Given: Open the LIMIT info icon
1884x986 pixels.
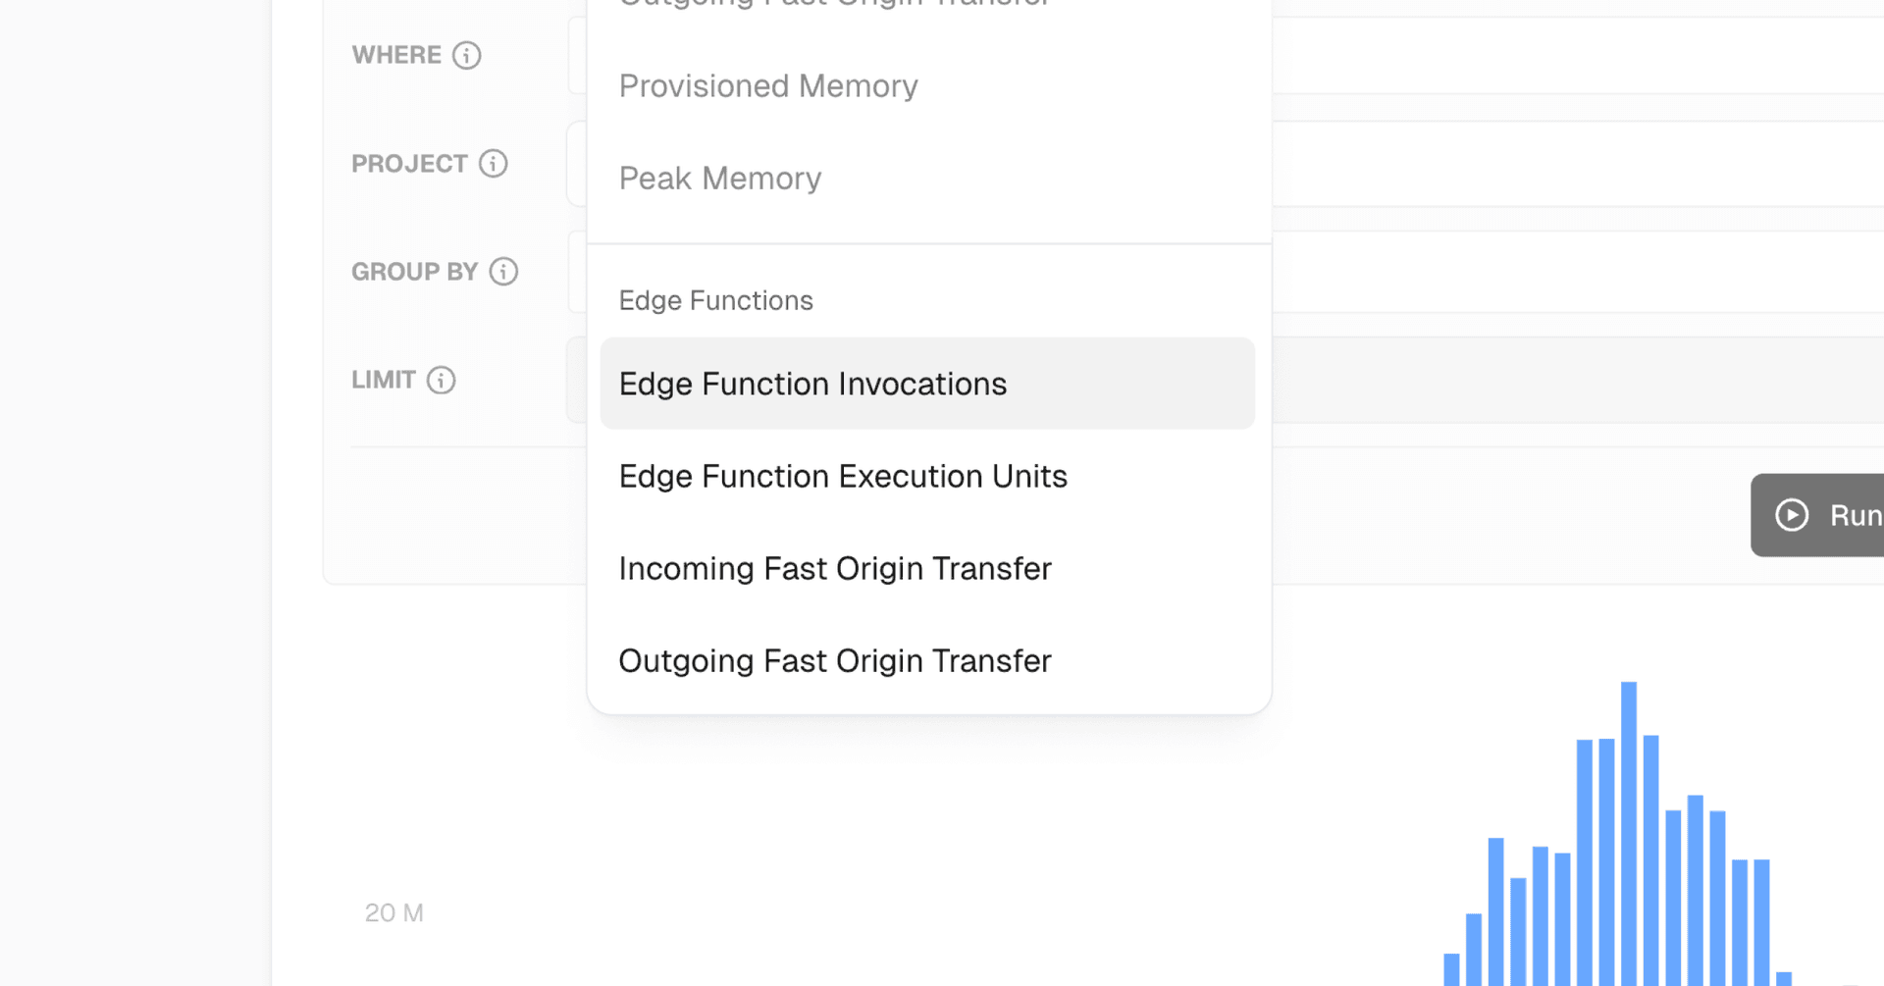Looking at the screenshot, I should point(442,381).
